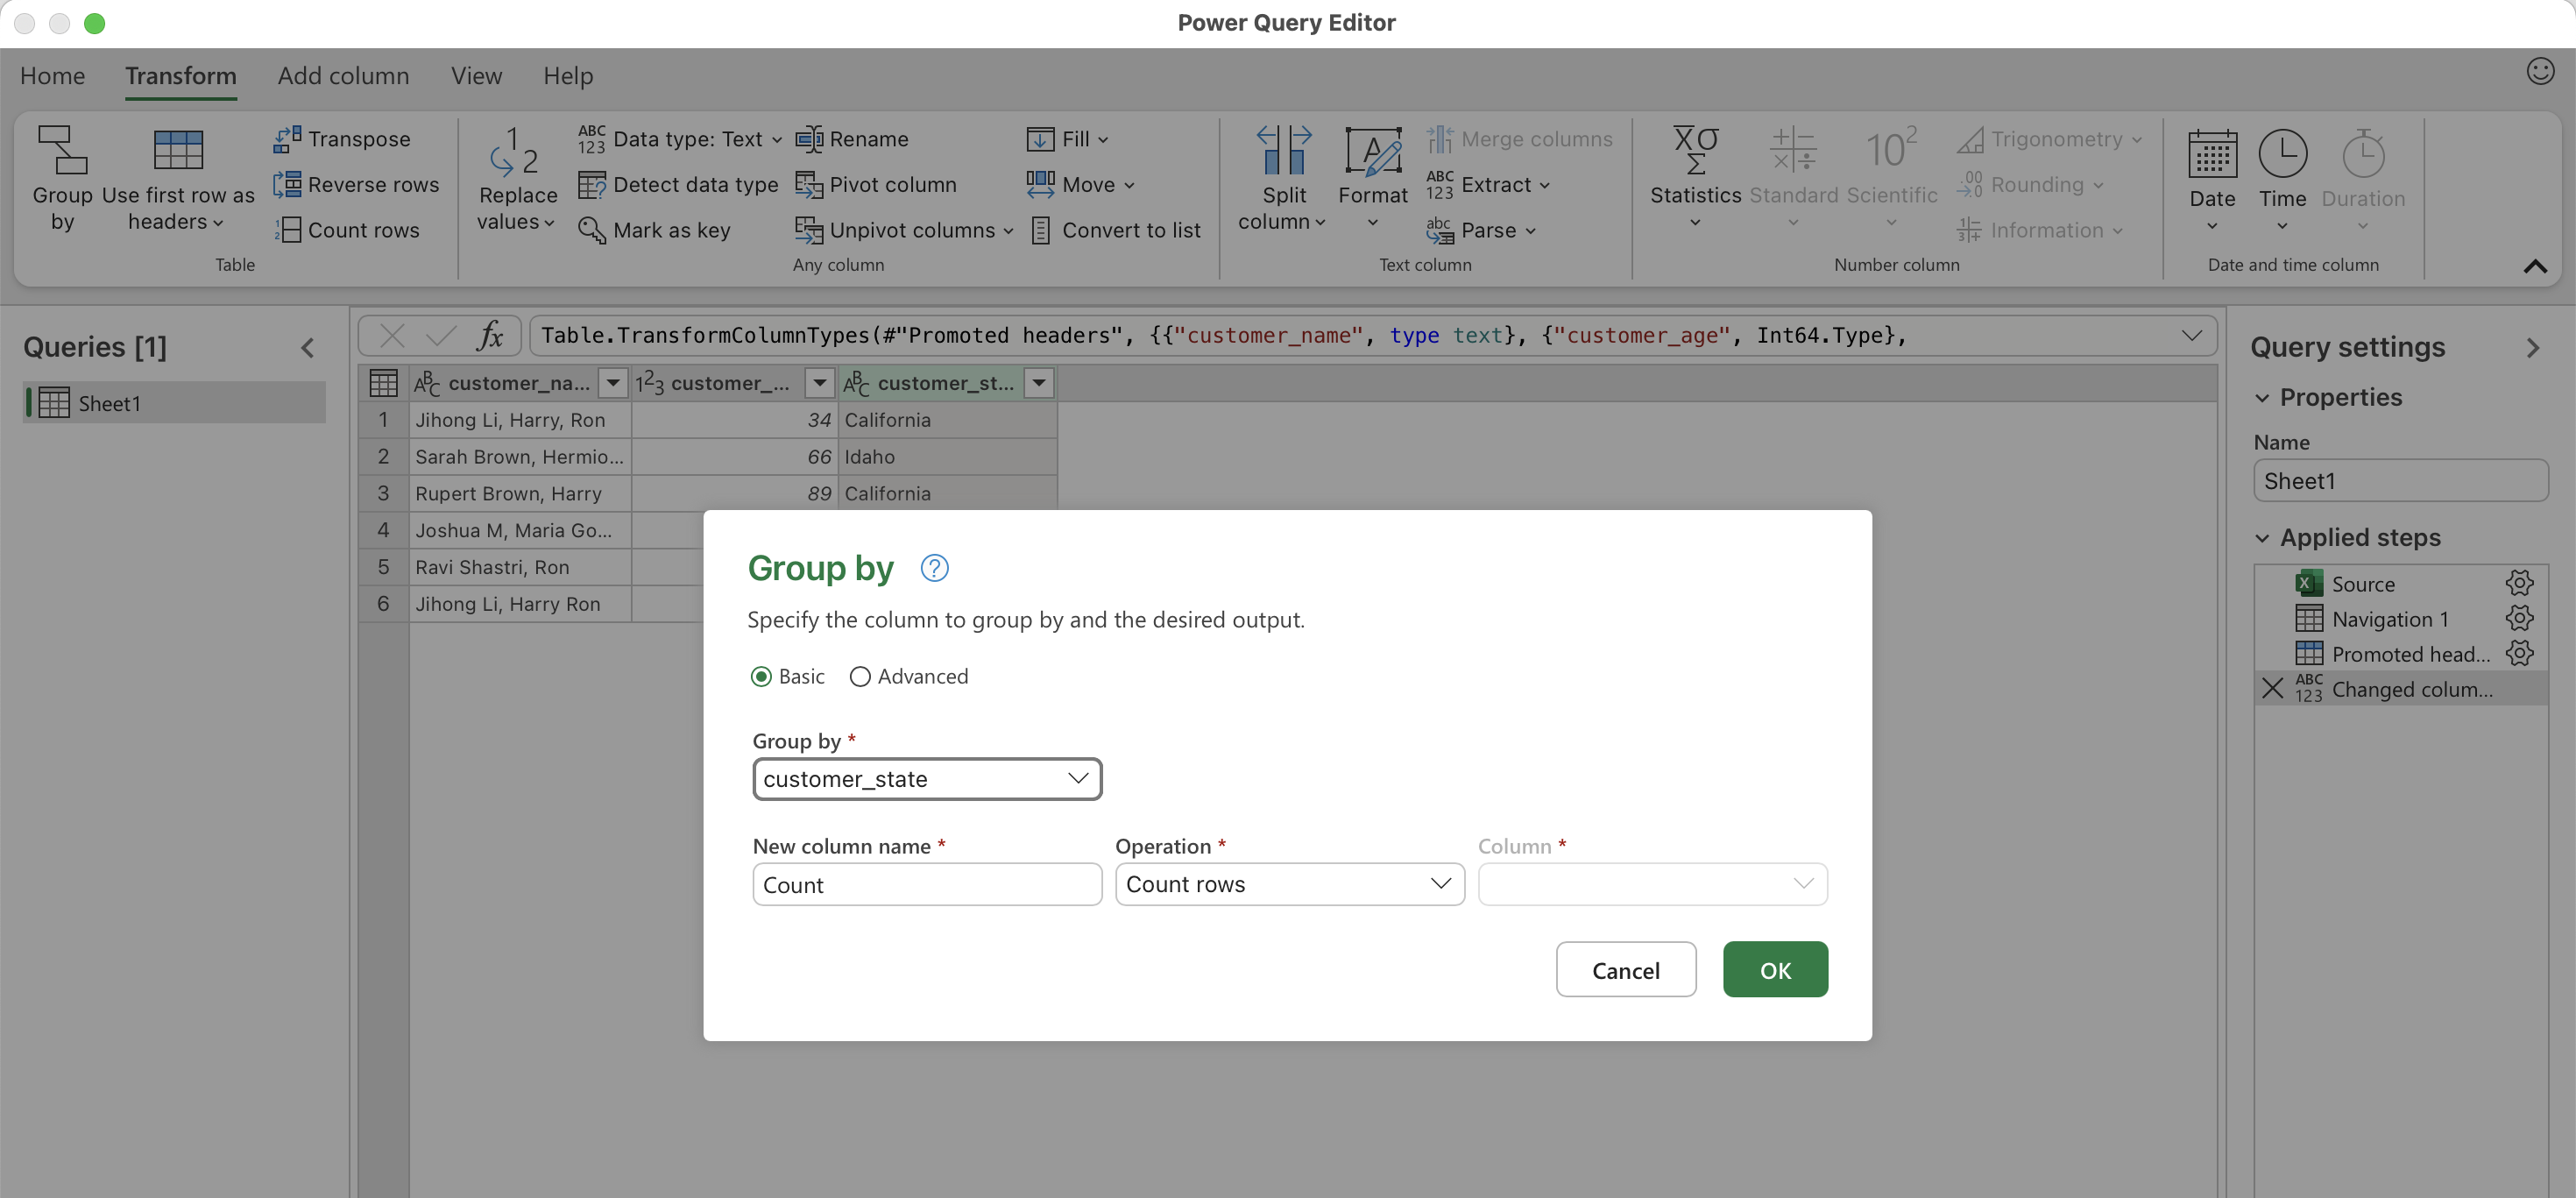The image size is (2576, 1198).
Task: Click the Split column icon
Action: 1284,152
